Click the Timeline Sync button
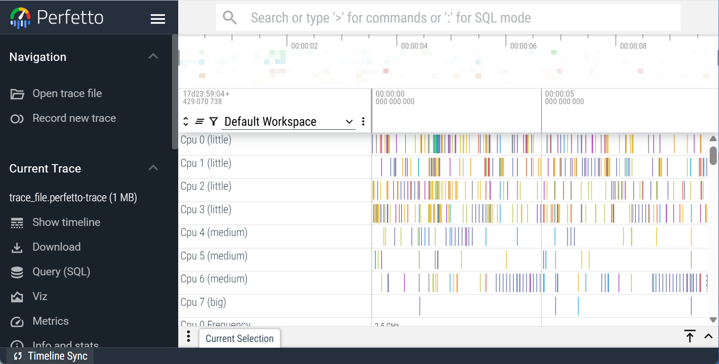Screen dimensions: 719x364 (50, 356)
